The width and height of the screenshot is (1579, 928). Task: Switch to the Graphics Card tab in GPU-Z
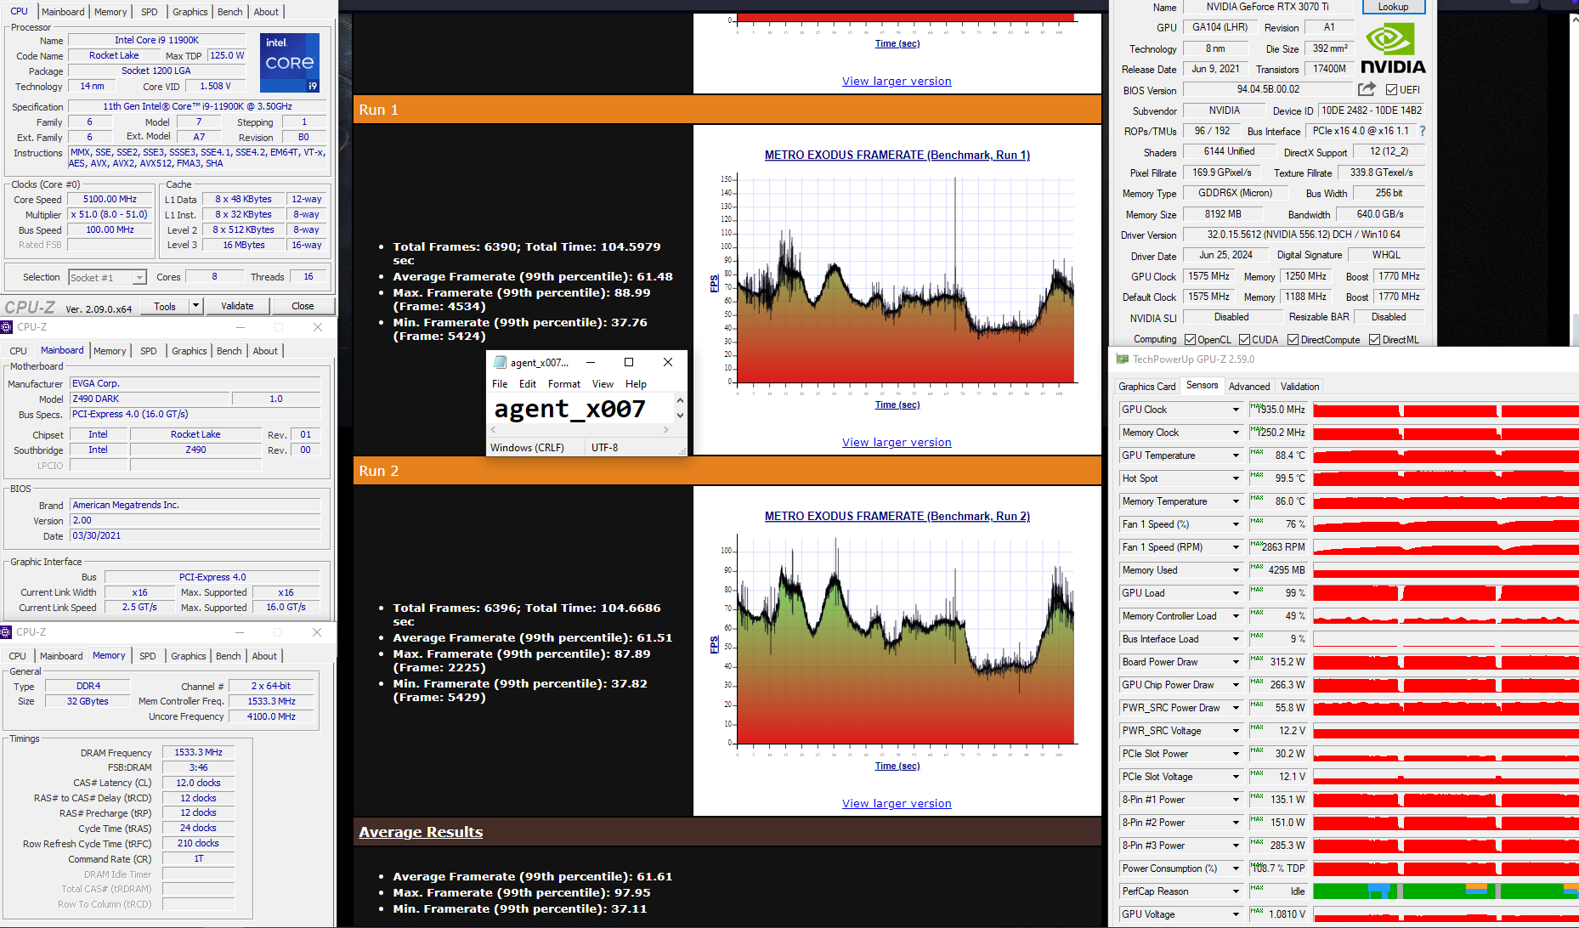tap(1146, 387)
